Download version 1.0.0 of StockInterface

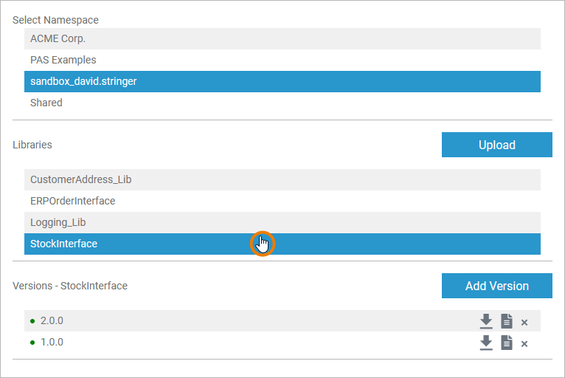click(x=485, y=343)
